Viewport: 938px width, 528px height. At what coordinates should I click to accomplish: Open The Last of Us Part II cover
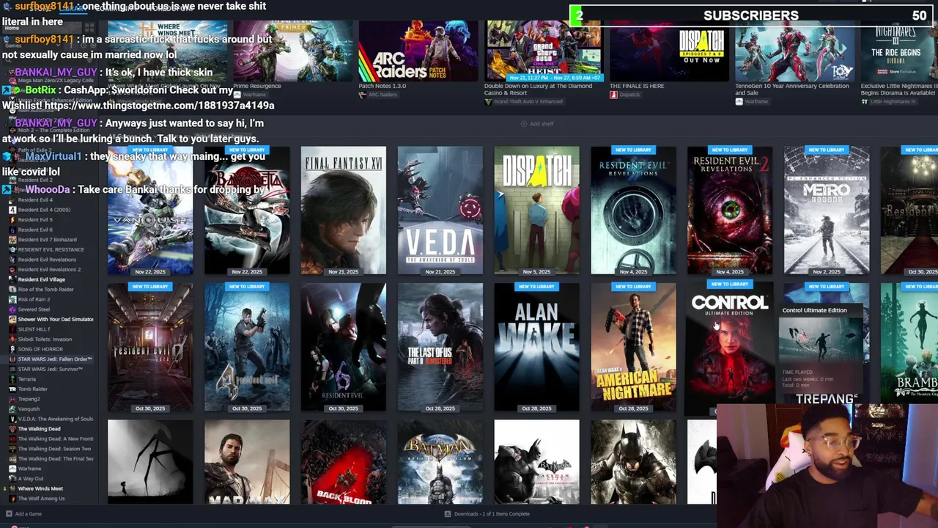coord(440,348)
